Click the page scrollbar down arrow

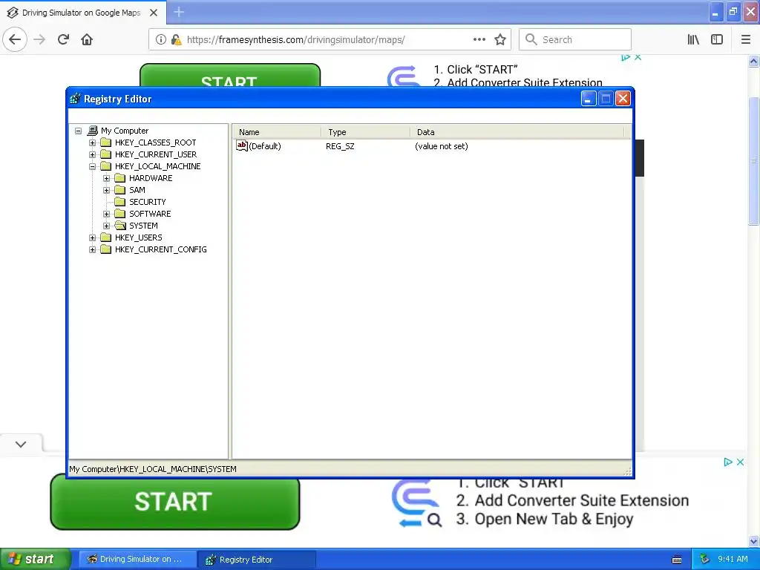point(754,541)
